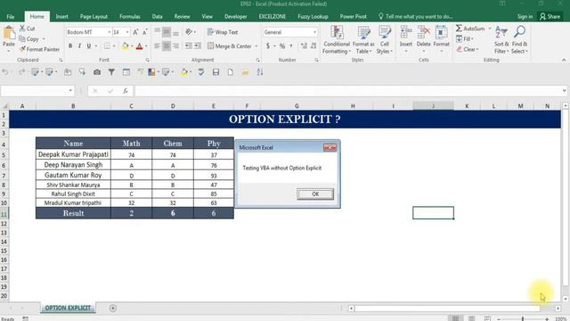Toggle Underline formatting
The image size is (570, 321).
(x=89, y=46)
